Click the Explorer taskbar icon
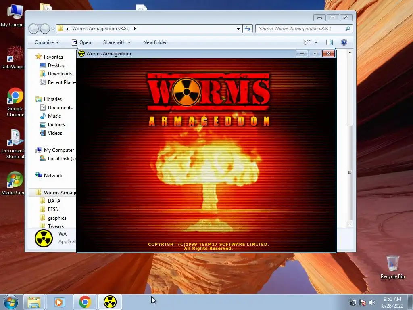Viewport: 413px width, 310px height. click(x=34, y=302)
